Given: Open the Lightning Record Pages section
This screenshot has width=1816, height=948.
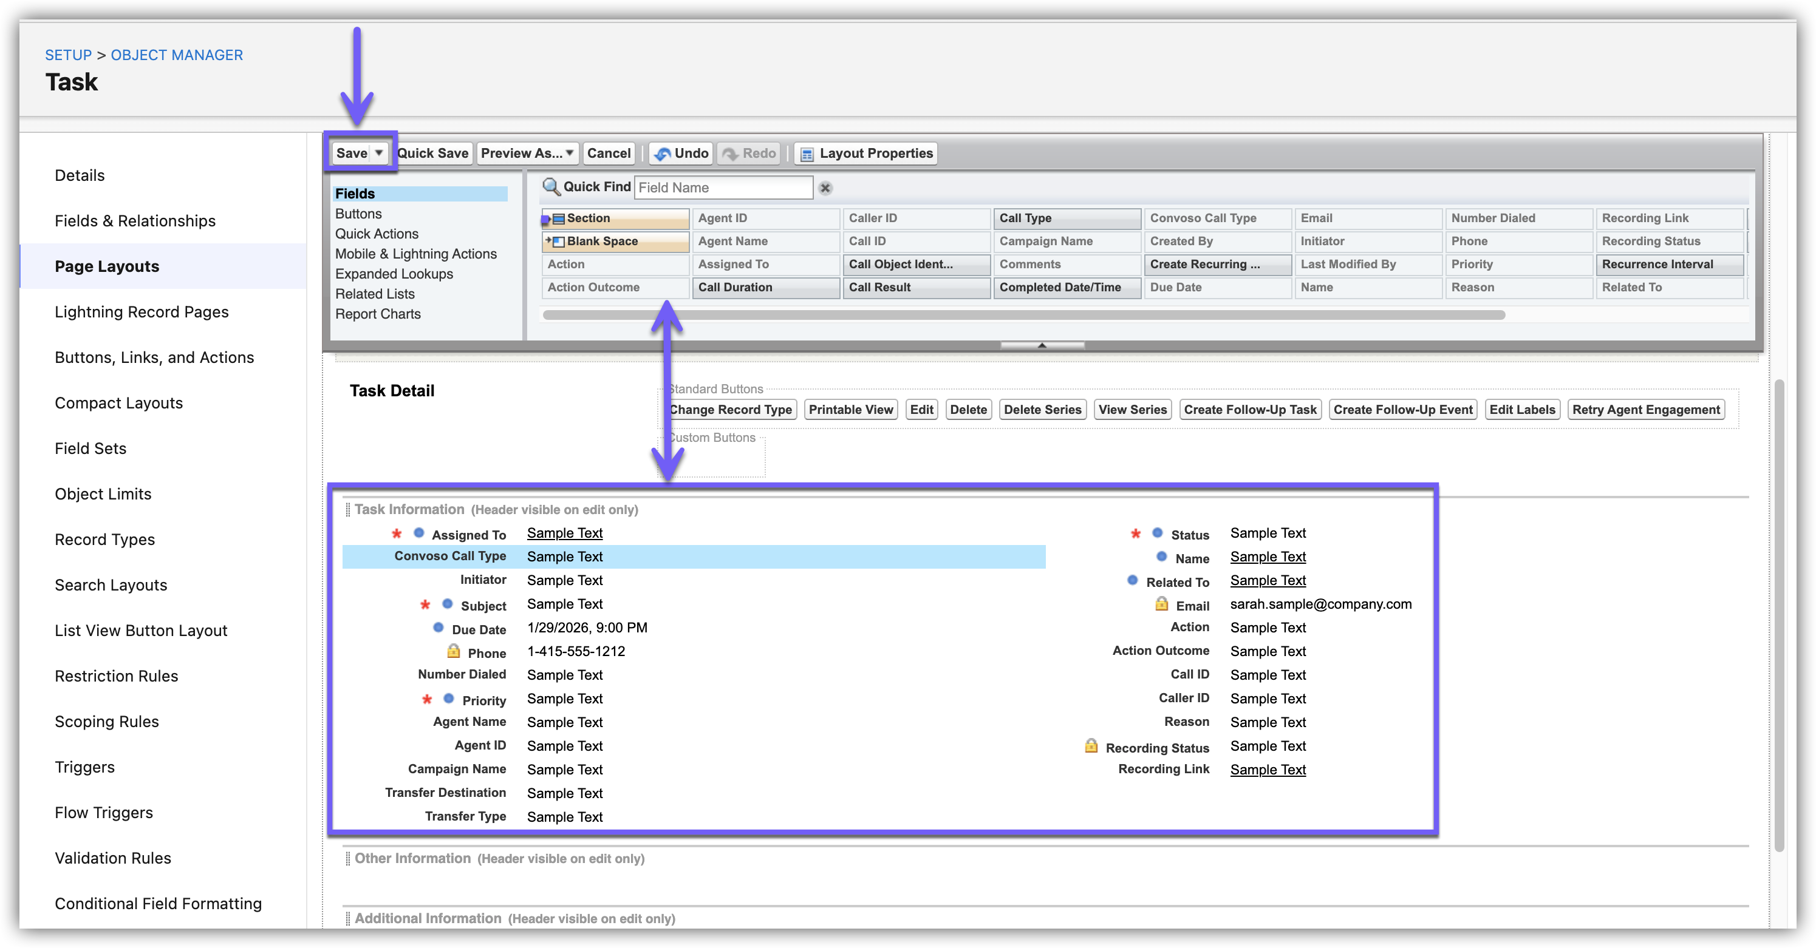Looking at the screenshot, I should [x=142, y=312].
